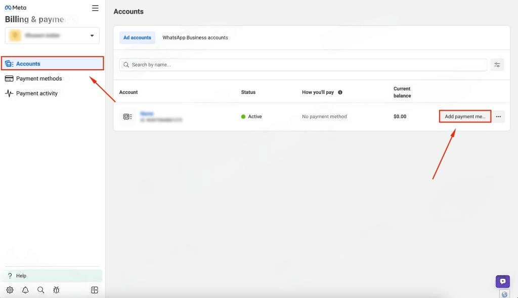This screenshot has width=518, height=298.
Task: Click the Status column header
Action: pyautogui.click(x=248, y=92)
